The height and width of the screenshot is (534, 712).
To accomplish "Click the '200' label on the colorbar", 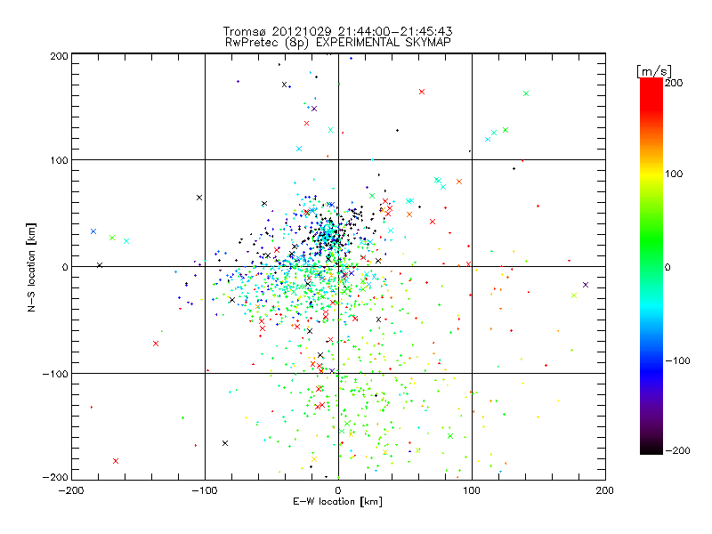I will 674,83.
